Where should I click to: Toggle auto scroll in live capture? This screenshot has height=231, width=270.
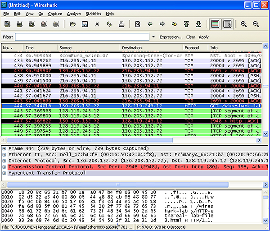pyautogui.click(x=227, y=24)
